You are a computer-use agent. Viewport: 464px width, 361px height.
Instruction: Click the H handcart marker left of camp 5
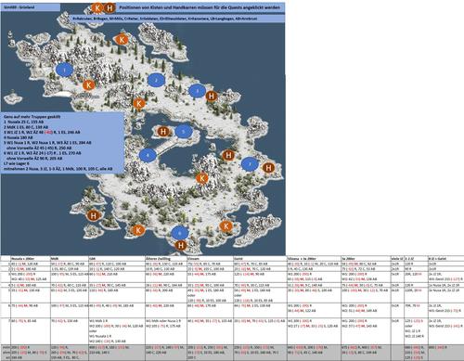tap(163, 132)
